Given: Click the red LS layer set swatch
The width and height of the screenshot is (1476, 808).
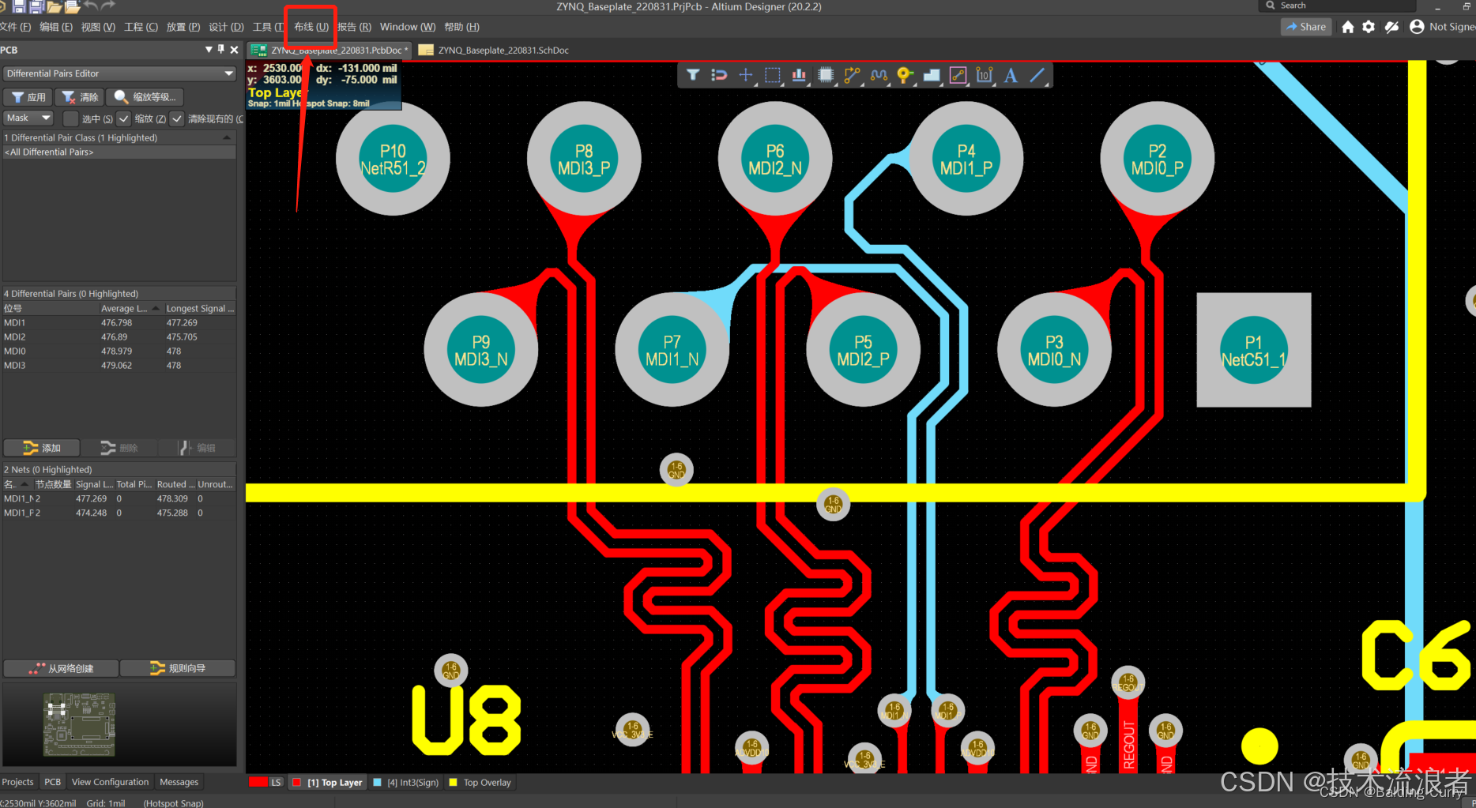Looking at the screenshot, I should [x=258, y=782].
